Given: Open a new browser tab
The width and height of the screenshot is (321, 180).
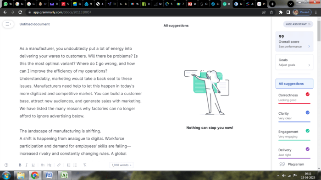Looking at the screenshot, I should pos(272,4).
